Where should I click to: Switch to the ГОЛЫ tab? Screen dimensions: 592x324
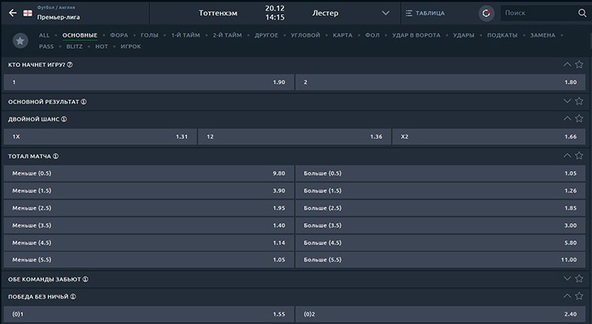tap(149, 35)
